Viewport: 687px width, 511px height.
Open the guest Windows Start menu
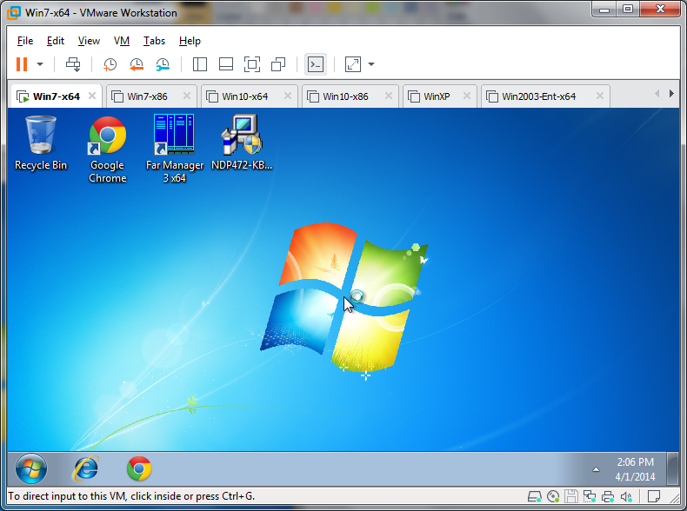pyautogui.click(x=31, y=468)
